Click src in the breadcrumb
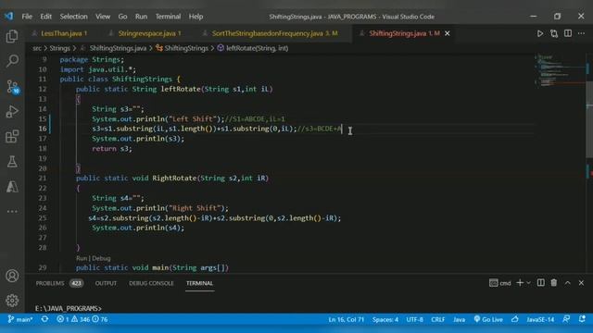The image size is (593, 333). pyautogui.click(x=37, y=48)
